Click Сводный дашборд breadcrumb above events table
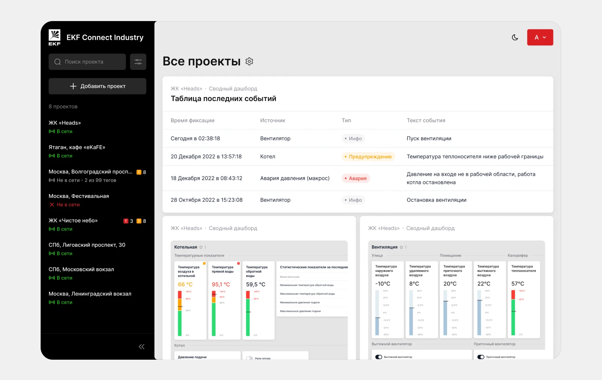Screen dimensions: 602x380 tap(233, 89)
